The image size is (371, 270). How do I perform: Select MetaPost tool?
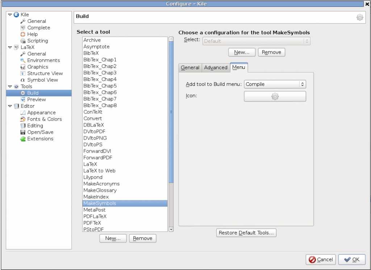tap(125, 210)
